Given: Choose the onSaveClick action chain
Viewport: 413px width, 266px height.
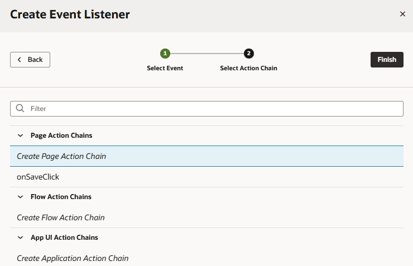Looking at the screenshot, I should (x=206, y=177).
